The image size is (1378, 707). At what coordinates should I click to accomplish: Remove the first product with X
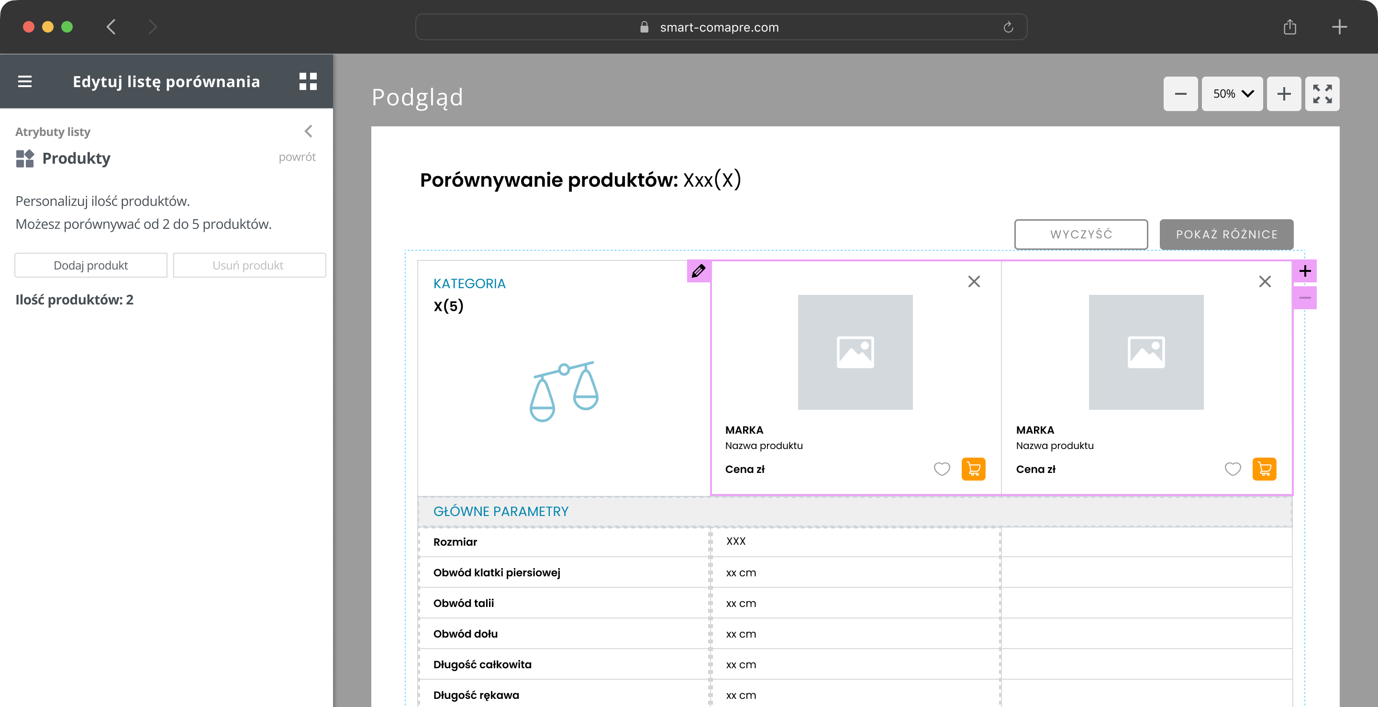point(974,281)
